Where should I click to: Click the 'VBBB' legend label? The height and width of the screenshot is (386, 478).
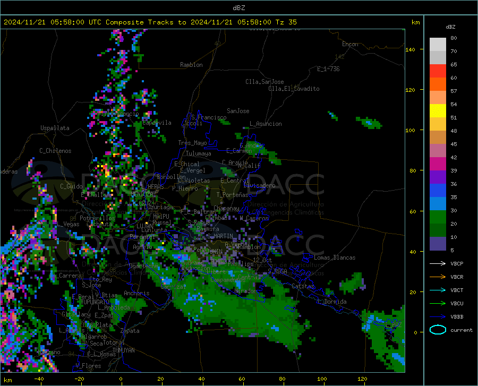coord(457,317)
